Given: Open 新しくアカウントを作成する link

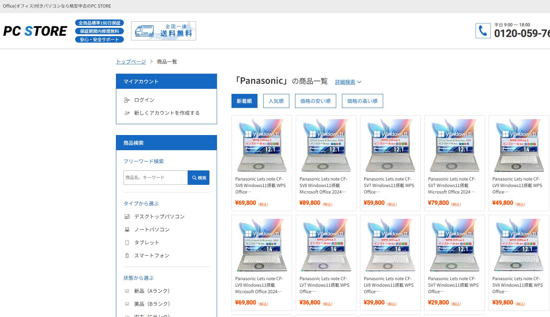Looking at the screenshot, I should (167, 113).
